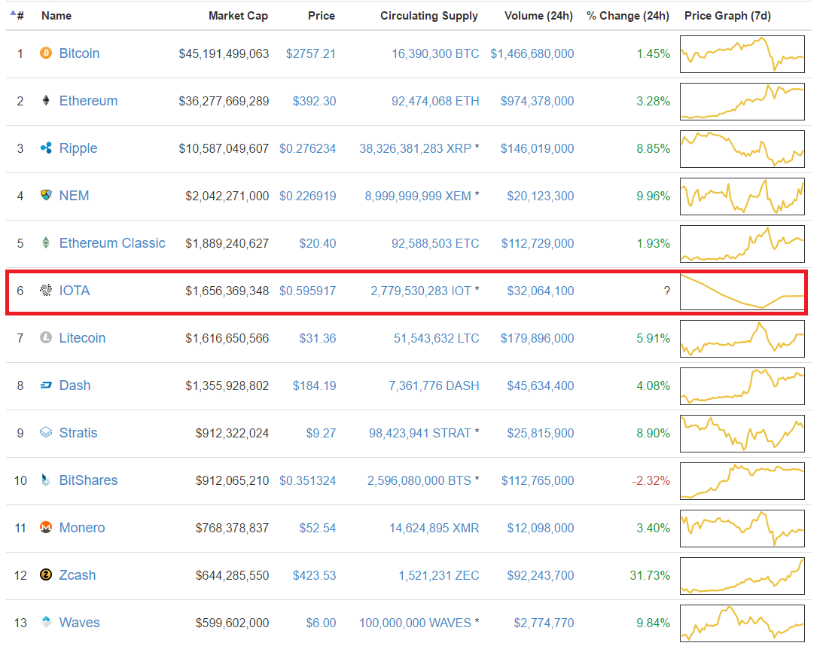Sort by Market Cap column header
The image size is (829, 646).
coord(238,15)
